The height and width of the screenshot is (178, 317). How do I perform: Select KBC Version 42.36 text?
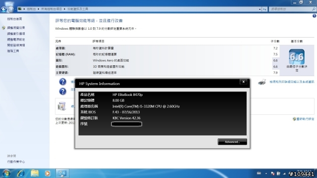pos(126,118)
